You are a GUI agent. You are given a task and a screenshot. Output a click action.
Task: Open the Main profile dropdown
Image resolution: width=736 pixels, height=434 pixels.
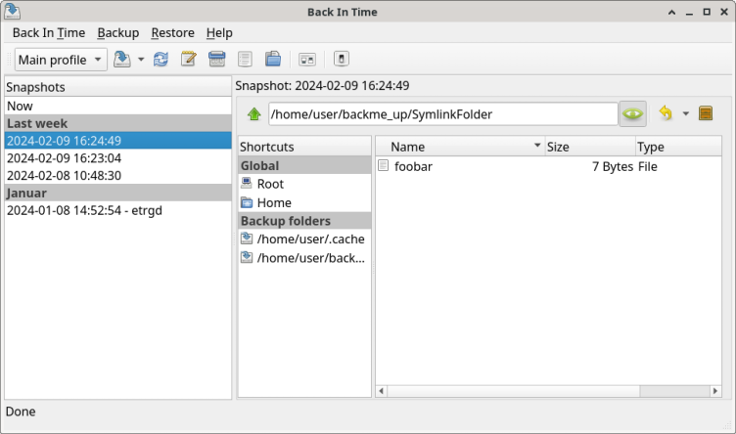(x=61, y=60)
